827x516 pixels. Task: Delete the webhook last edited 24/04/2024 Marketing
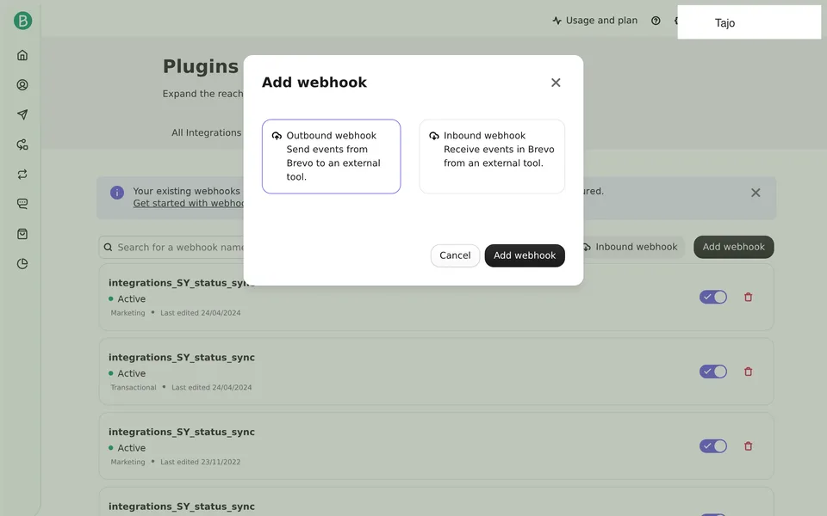coord(748,297)
